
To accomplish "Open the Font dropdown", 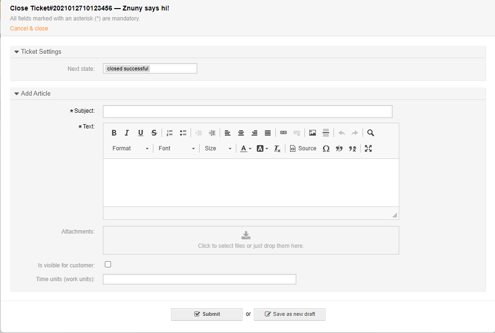I will 176,148.
